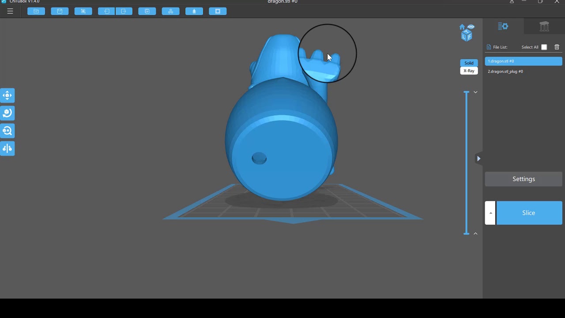Expand options arrow beside Slice button
The image size is (565, 318).
[x=490, y=213]
